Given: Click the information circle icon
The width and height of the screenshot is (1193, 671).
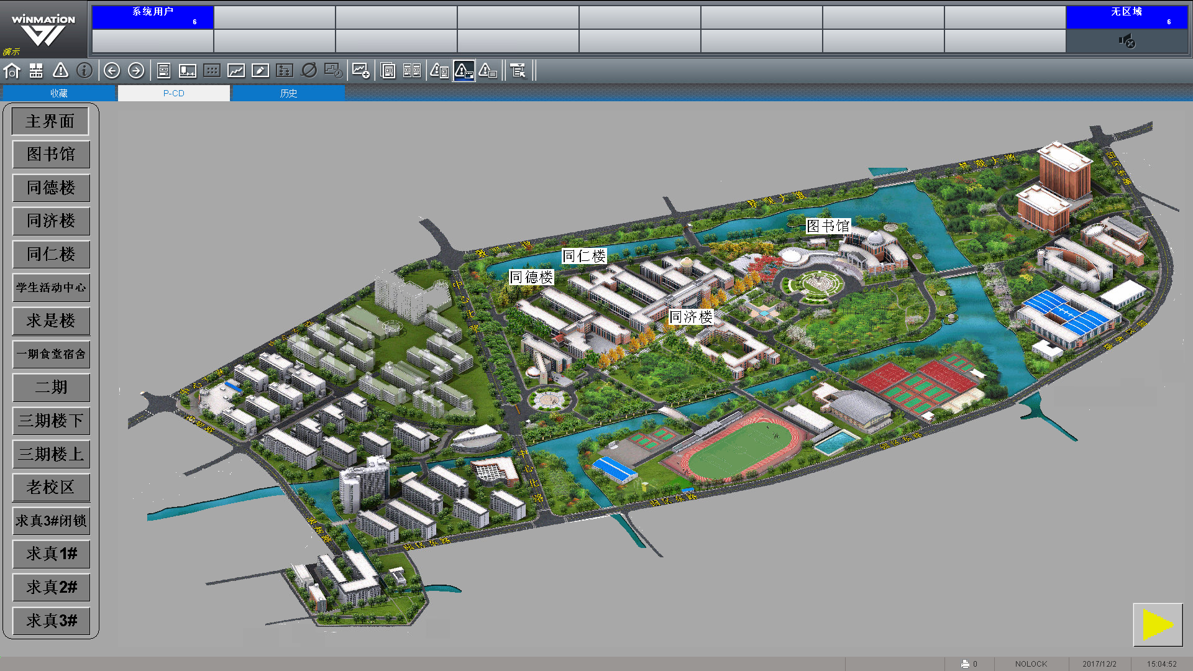Looking at the screenshot, I should point(85,71).
